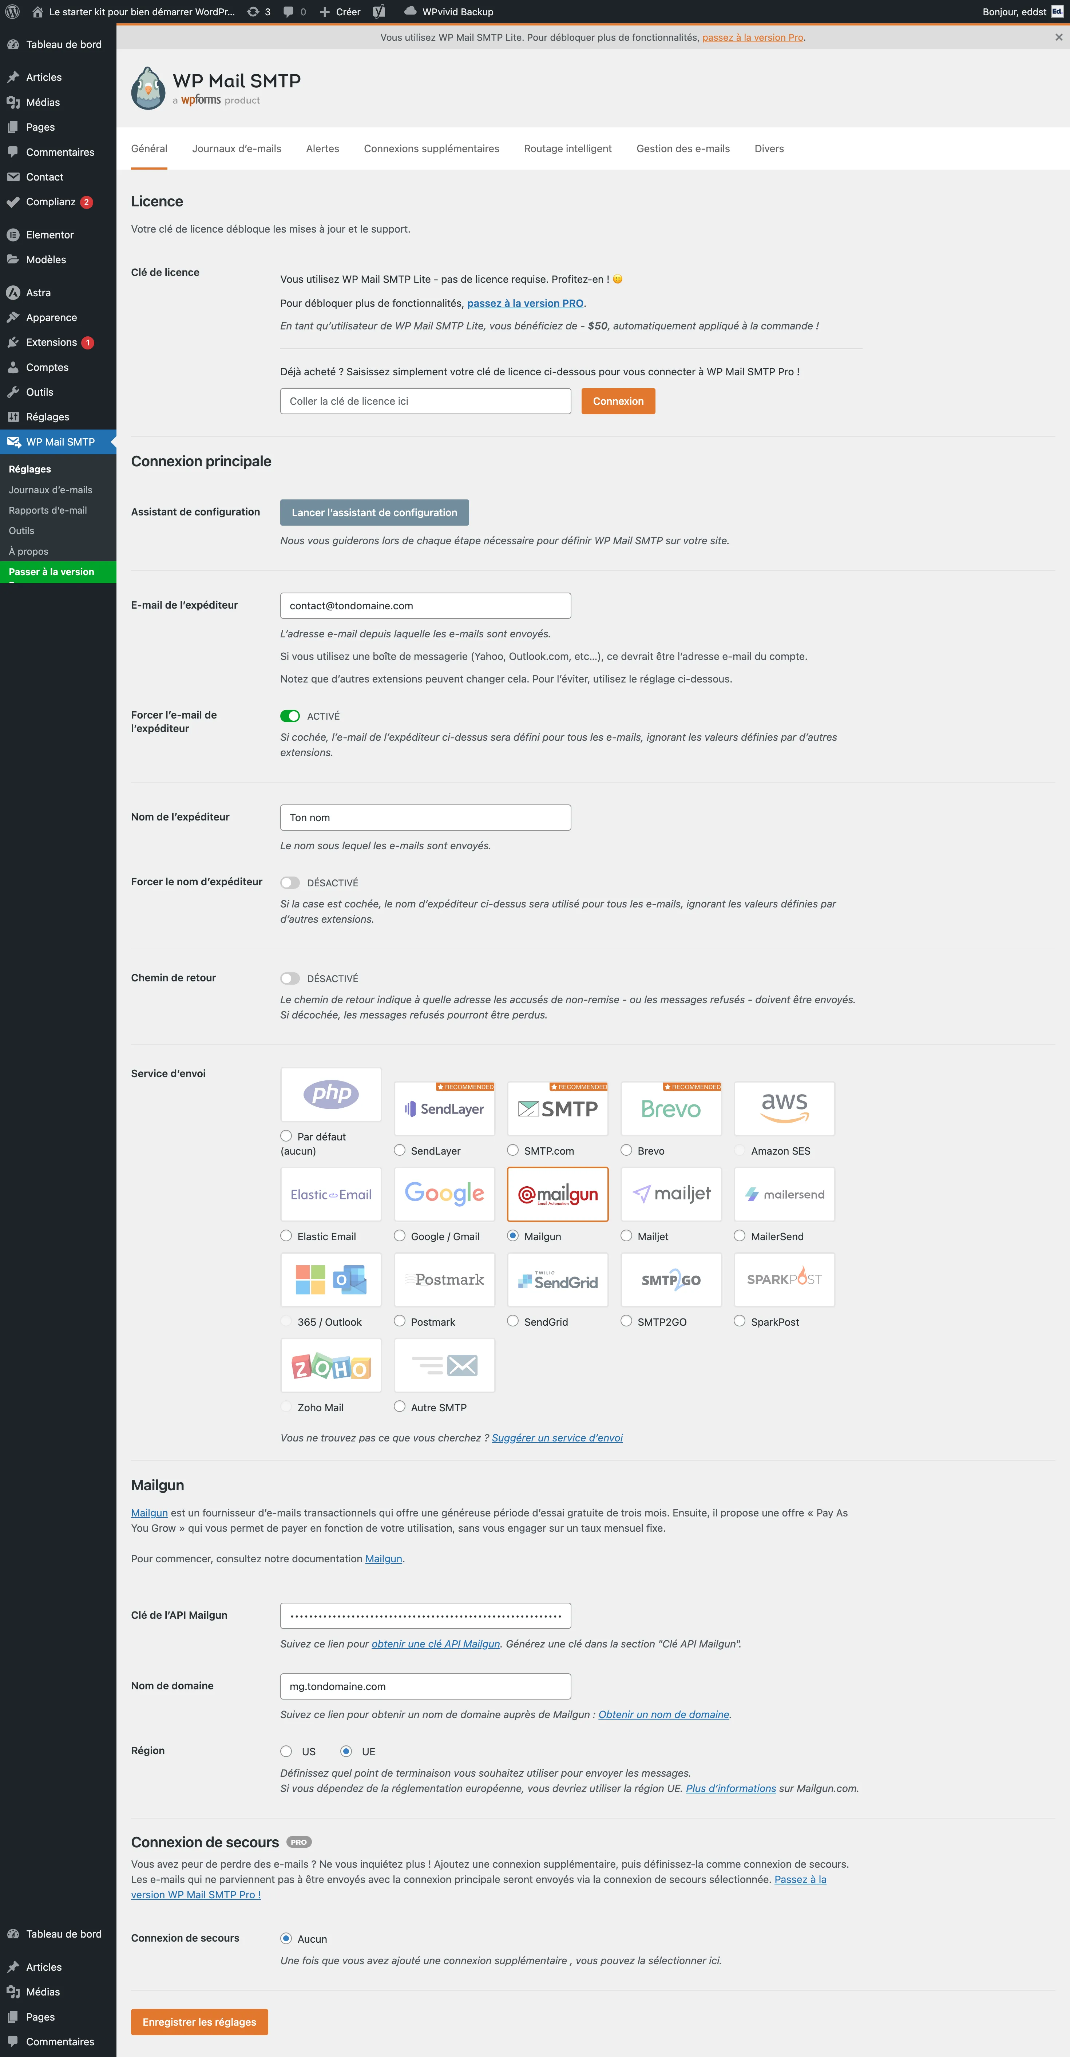
Task: Enable Forcer le nom d'expéditeur switch
Action: coord(290,882)
